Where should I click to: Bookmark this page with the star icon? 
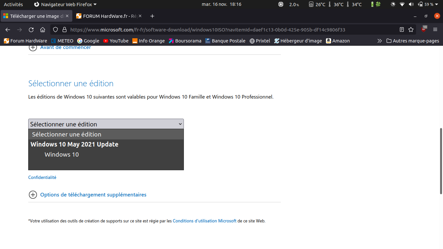click(411, 30)
